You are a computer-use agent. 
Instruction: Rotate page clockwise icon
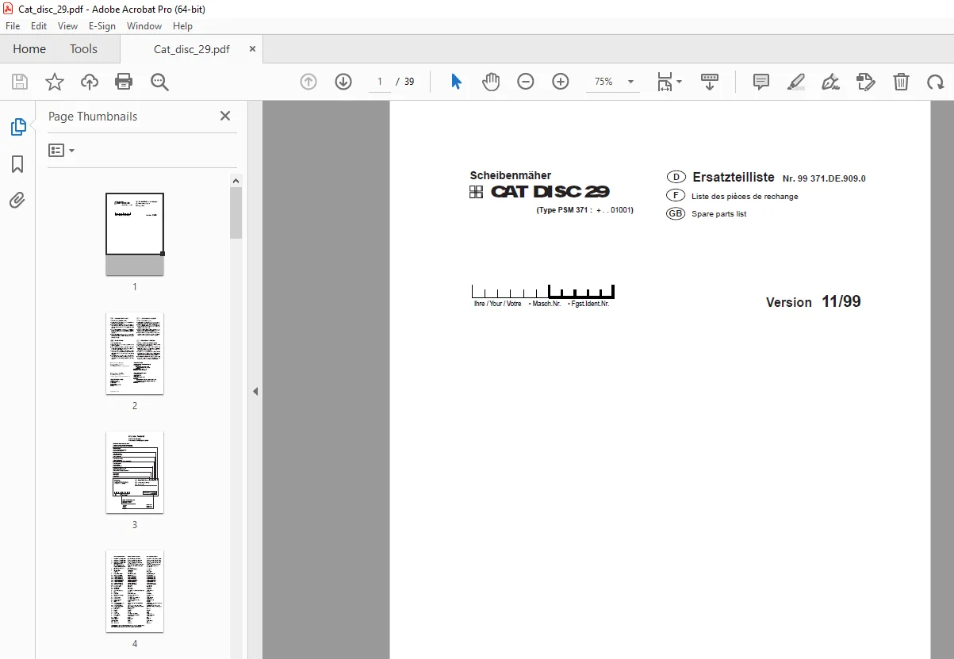(936, 82)
